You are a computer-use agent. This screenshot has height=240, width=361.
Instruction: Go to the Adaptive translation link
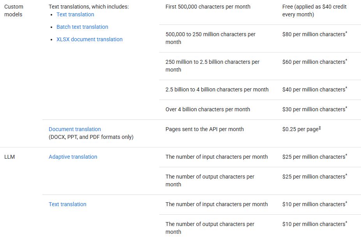pyautogui.click(x=73, y=157)
